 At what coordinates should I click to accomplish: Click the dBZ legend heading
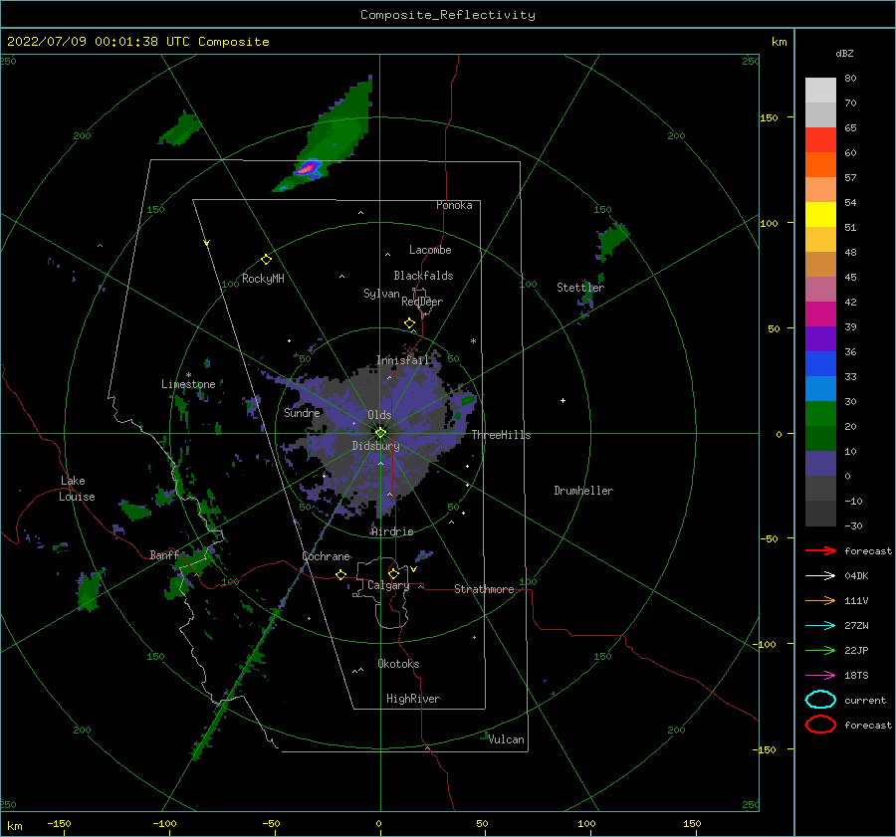point(844,53)
